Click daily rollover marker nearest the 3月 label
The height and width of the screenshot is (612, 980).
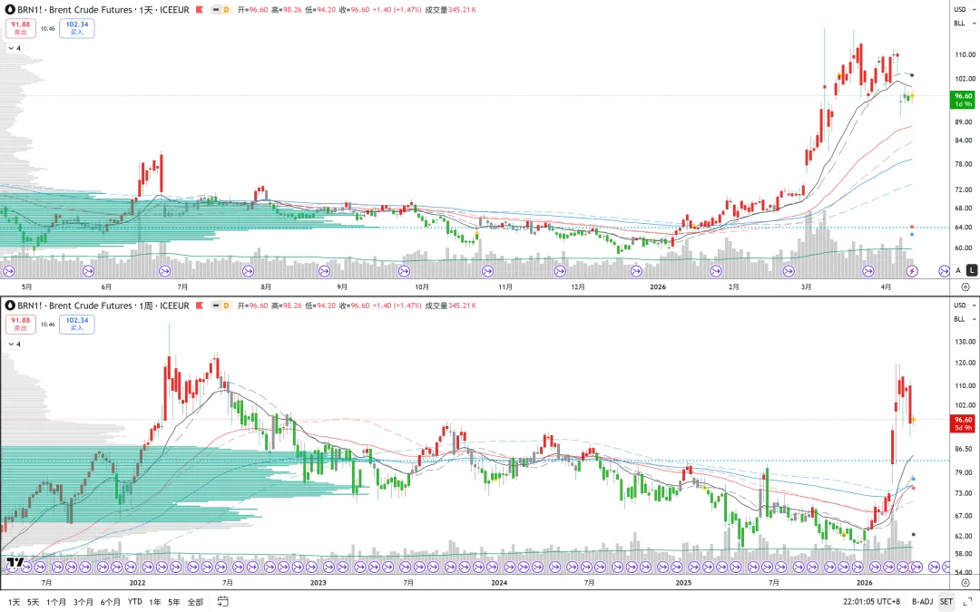point(789,271)
